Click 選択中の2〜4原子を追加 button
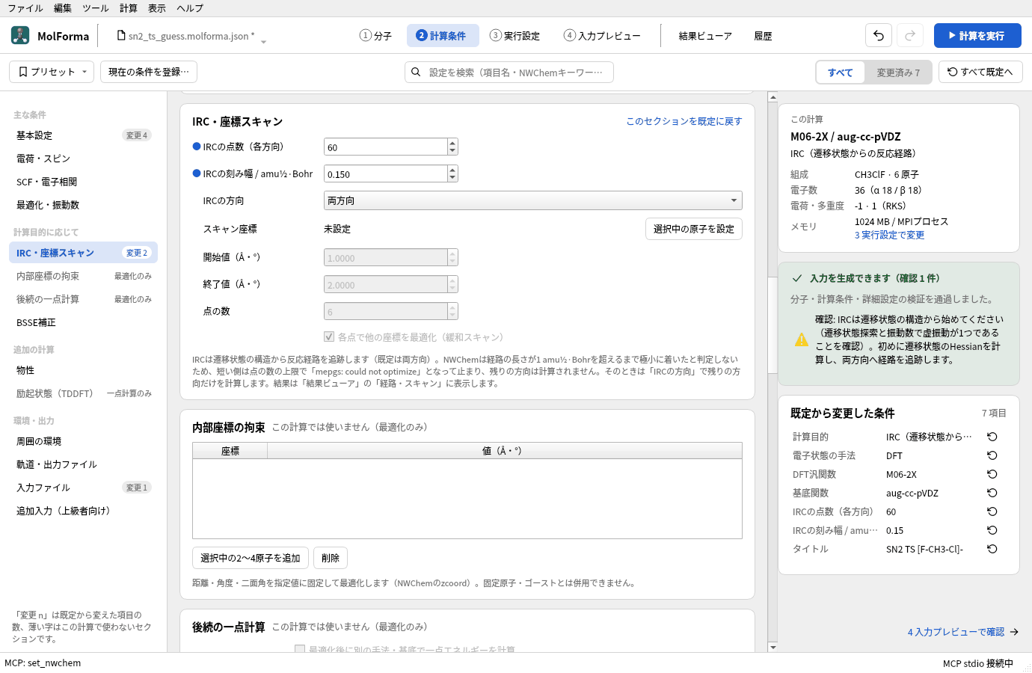This screenshot has height=673, width=1032. pos(251,558)
